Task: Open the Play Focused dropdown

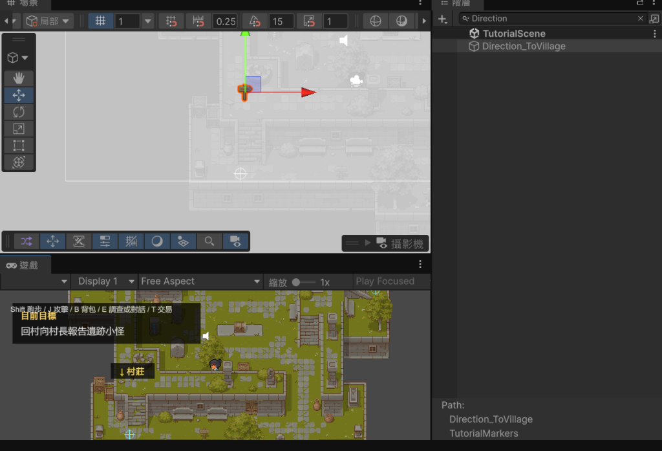Action: click(x=391, y=281)
